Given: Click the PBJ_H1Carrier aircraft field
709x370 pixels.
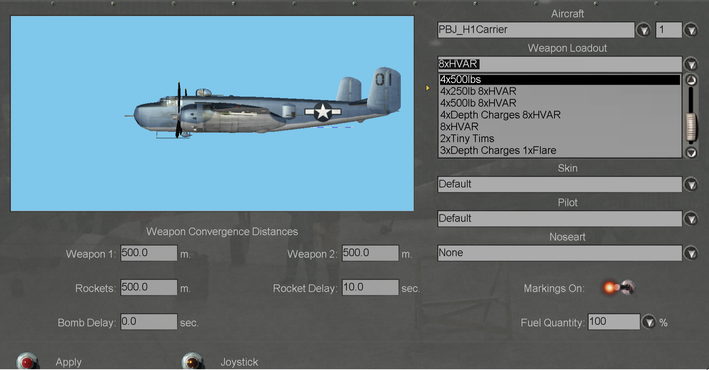Looking at the screenshot, I should [536, 30].
